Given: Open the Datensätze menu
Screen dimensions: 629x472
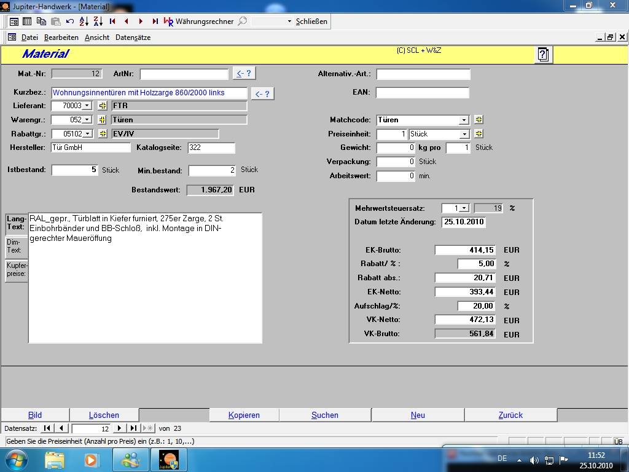Looking at the screenshot, I should coord(133,37).
